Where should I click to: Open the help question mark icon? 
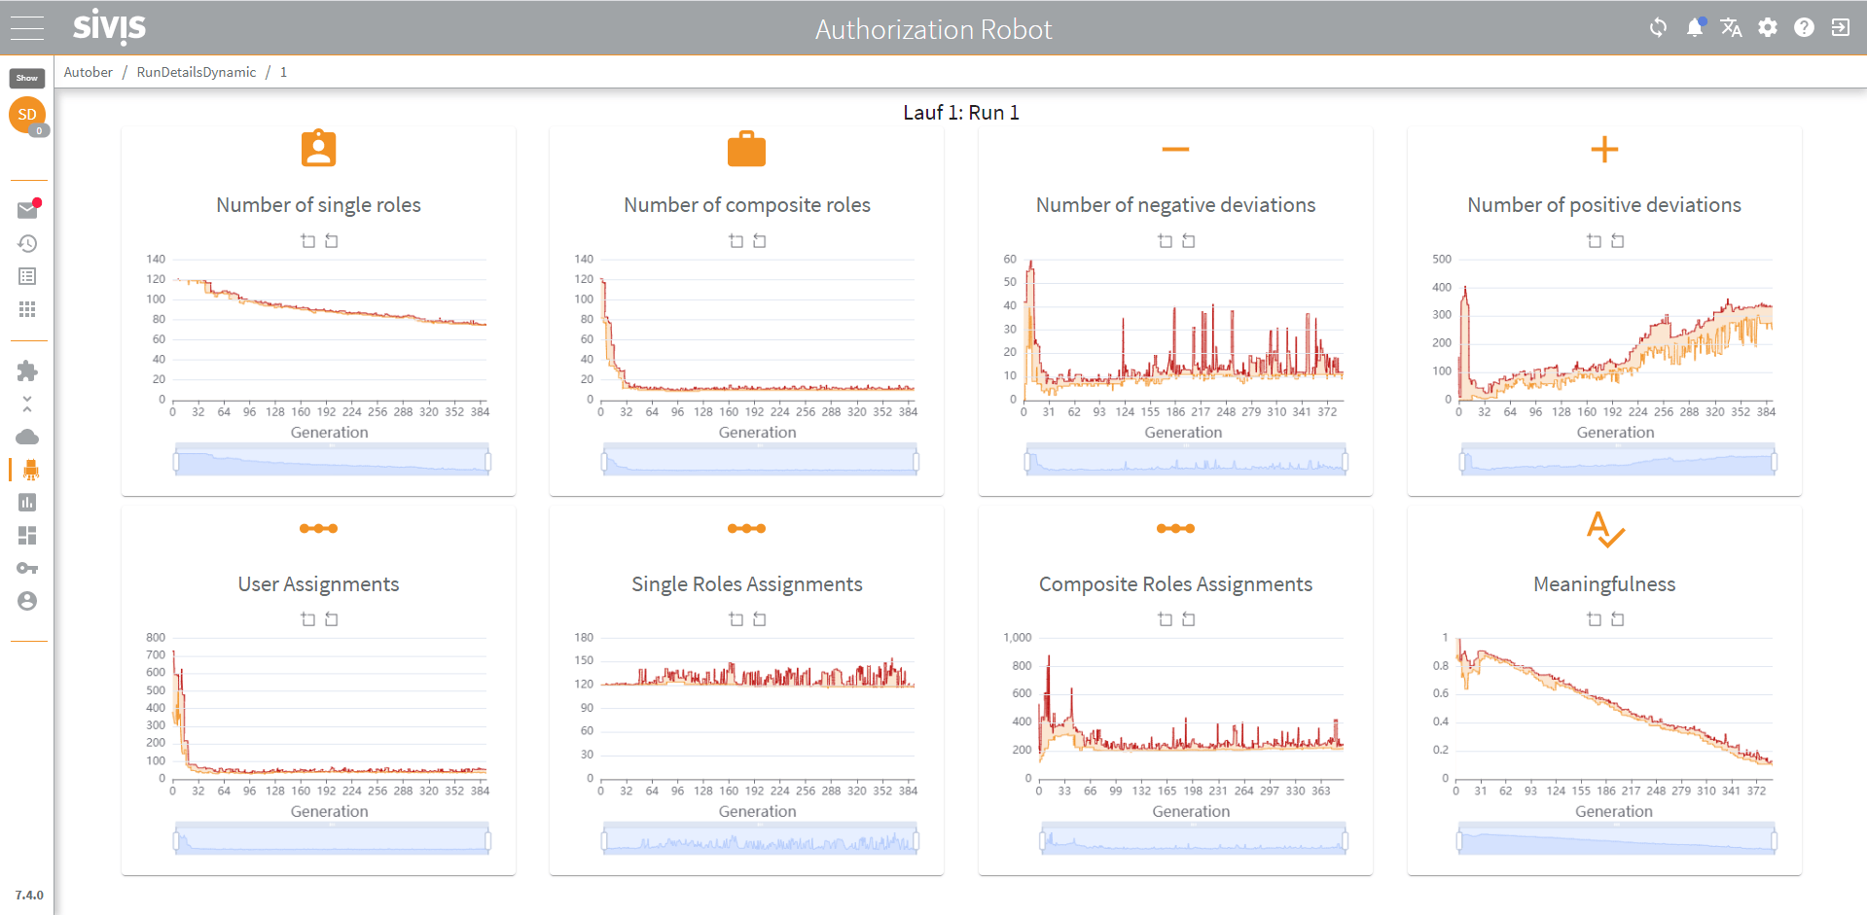[1804, 27]
